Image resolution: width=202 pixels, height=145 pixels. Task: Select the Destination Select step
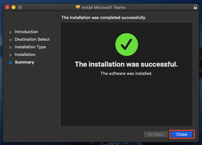[x=32, y=39]
